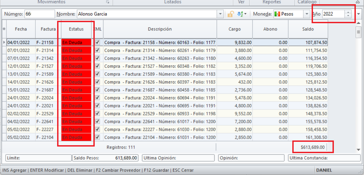Expand the Moneda currency dropdown
Screen dimensions: 364x175
[307, 14]
